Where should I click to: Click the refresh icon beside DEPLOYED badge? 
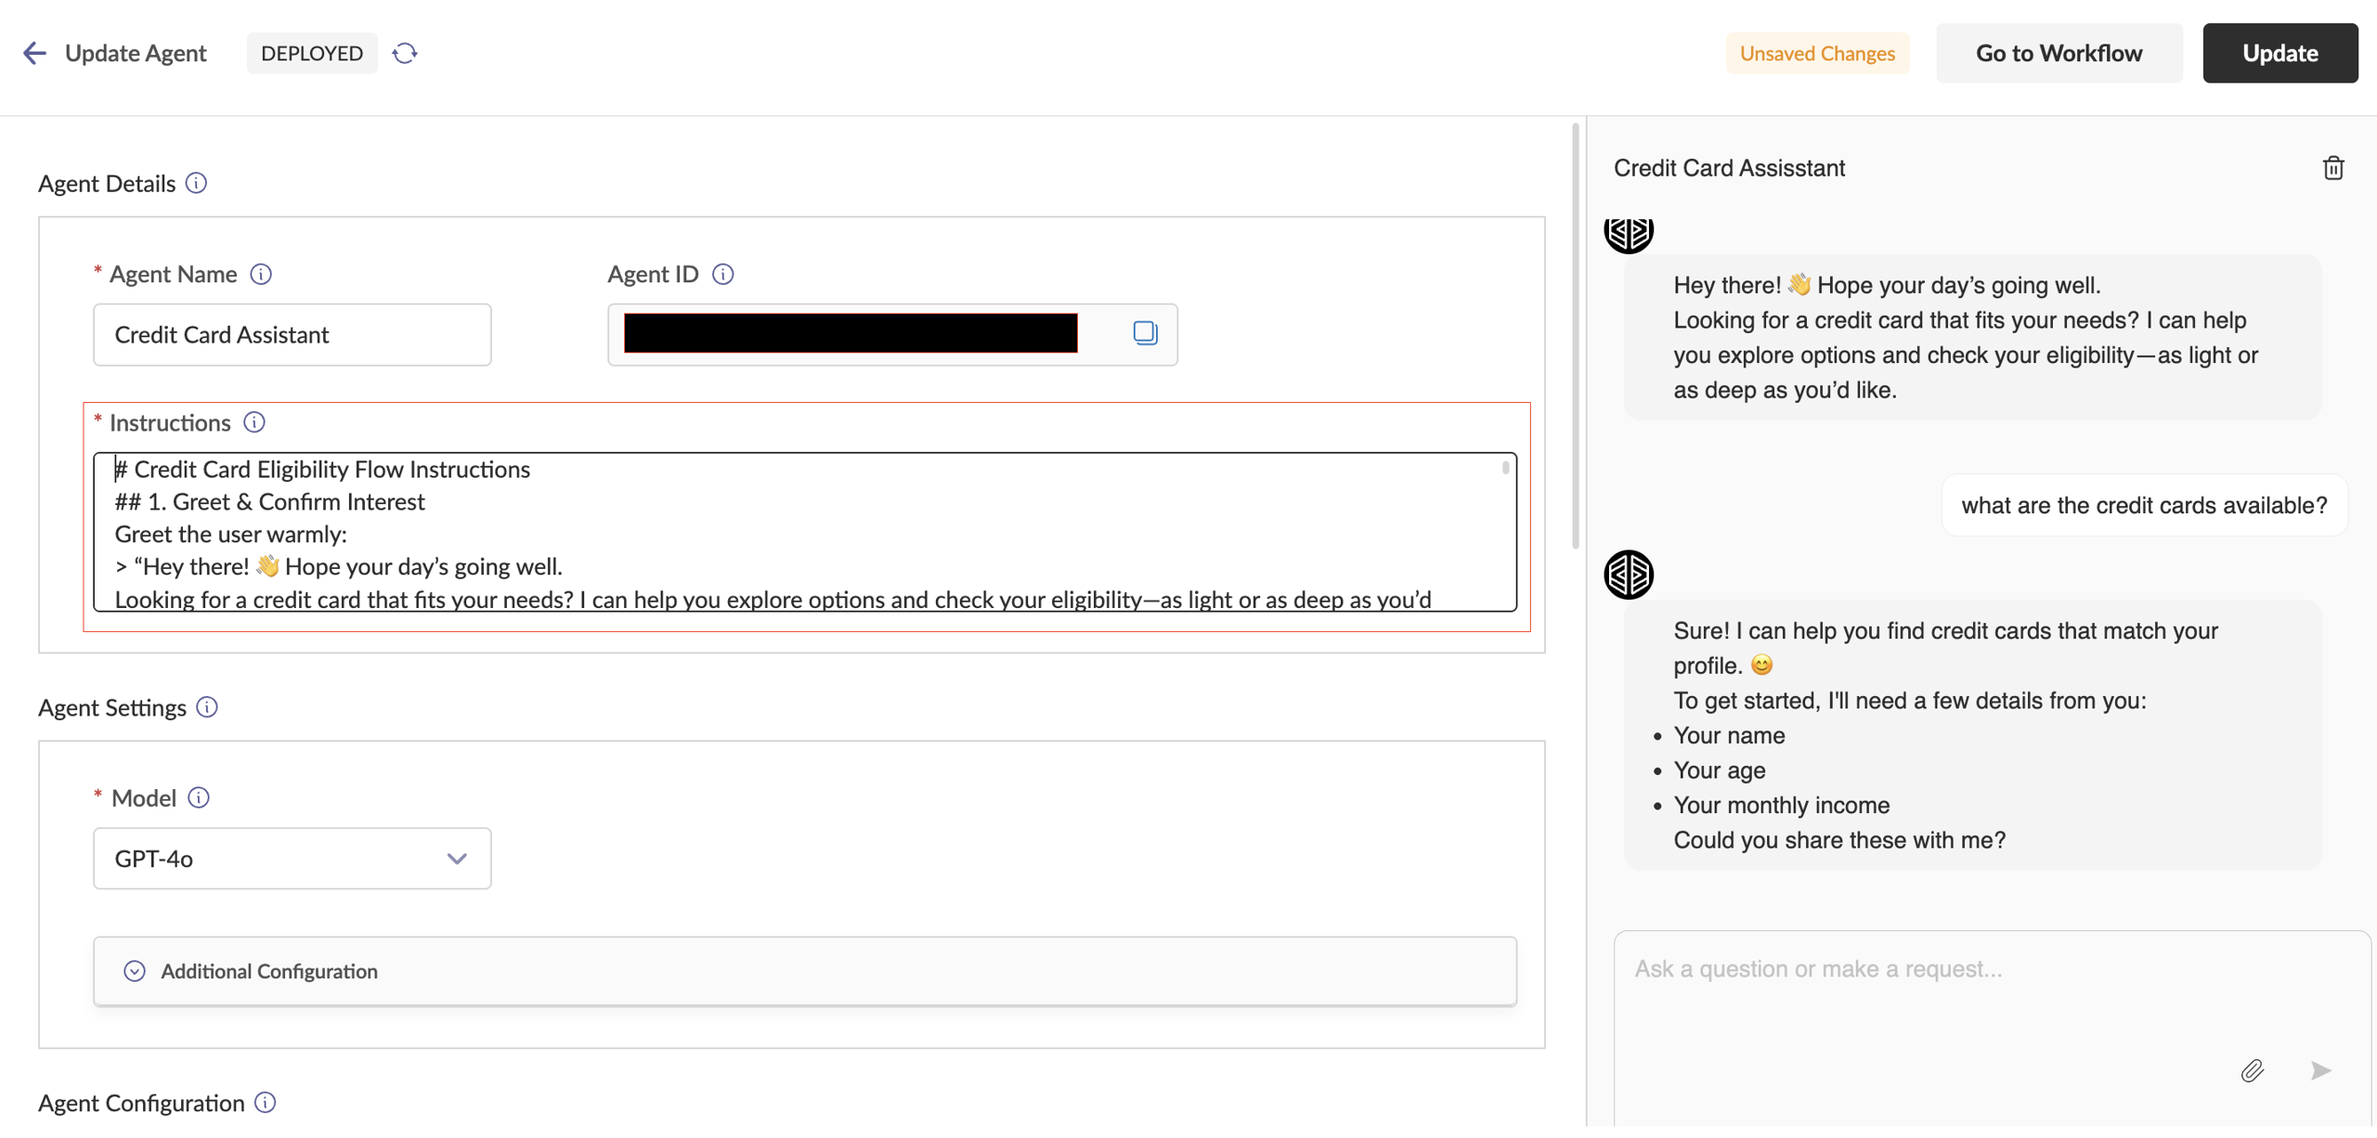pos(405,53)
